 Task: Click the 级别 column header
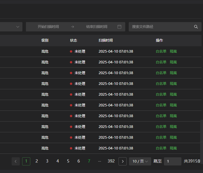pos(45,40)
